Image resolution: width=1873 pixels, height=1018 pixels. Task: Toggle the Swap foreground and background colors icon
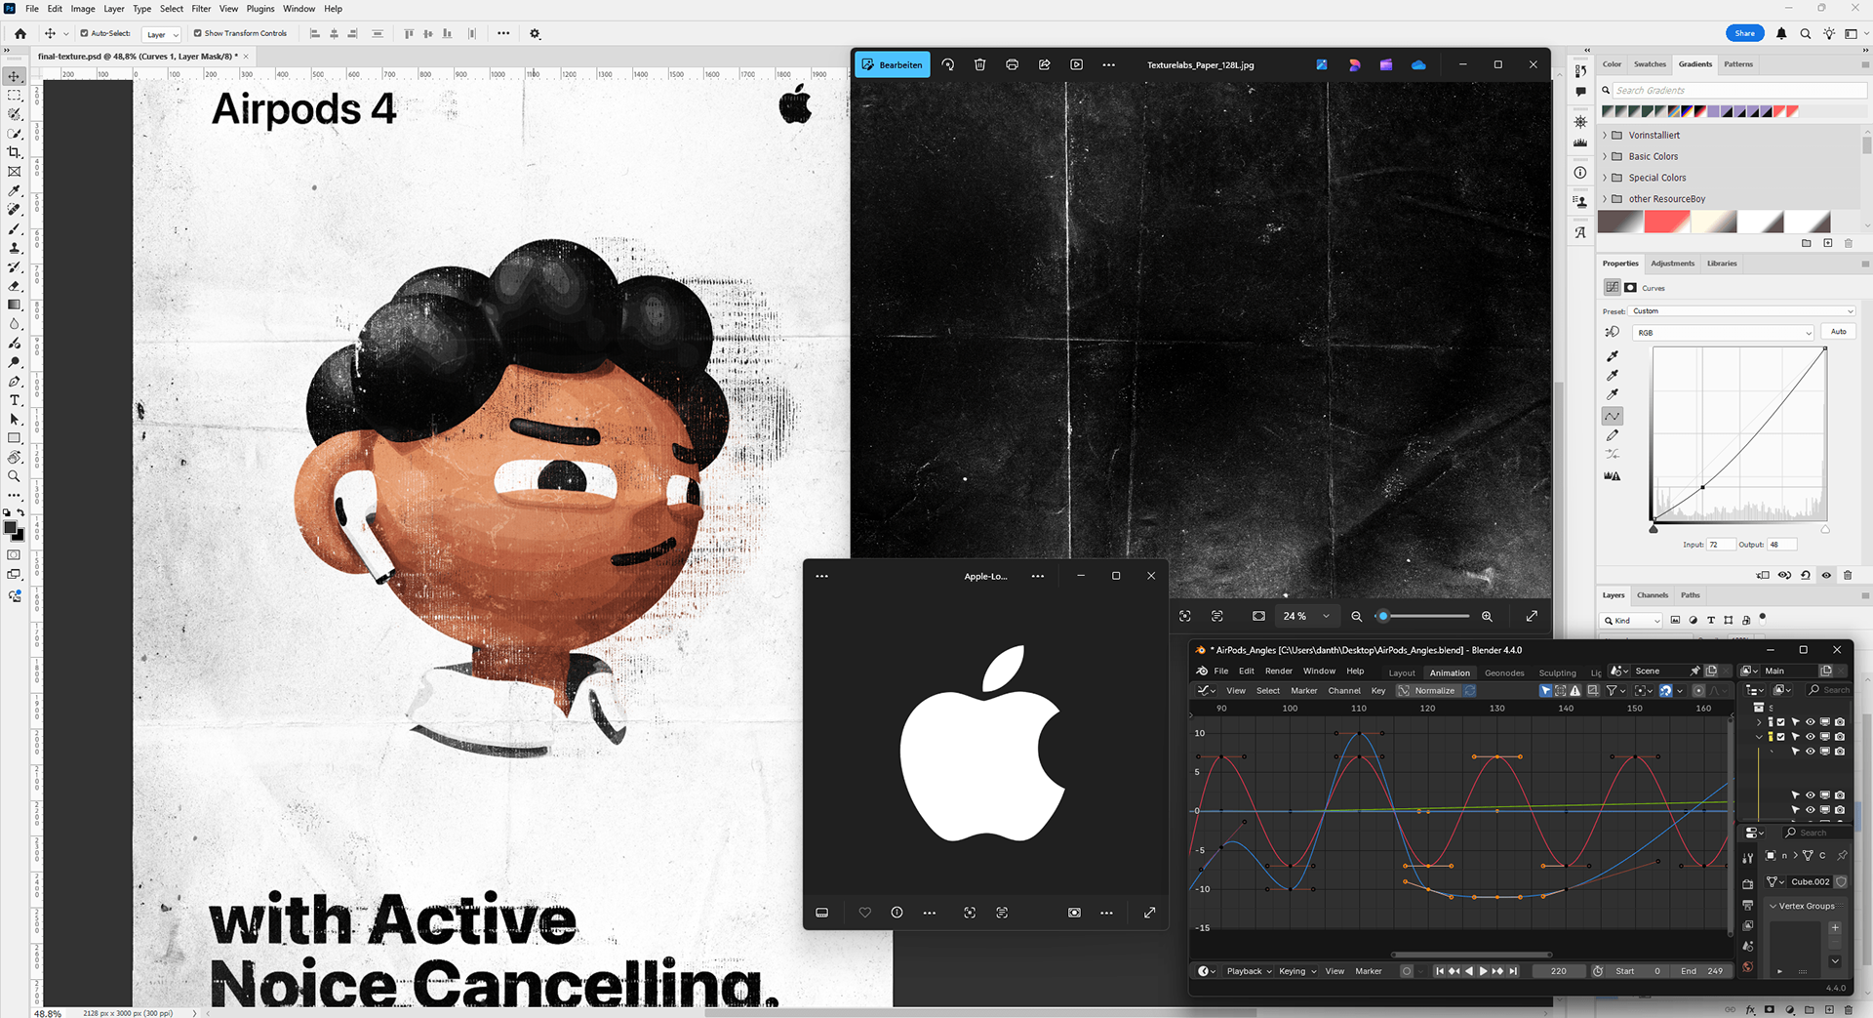point(20,512)
